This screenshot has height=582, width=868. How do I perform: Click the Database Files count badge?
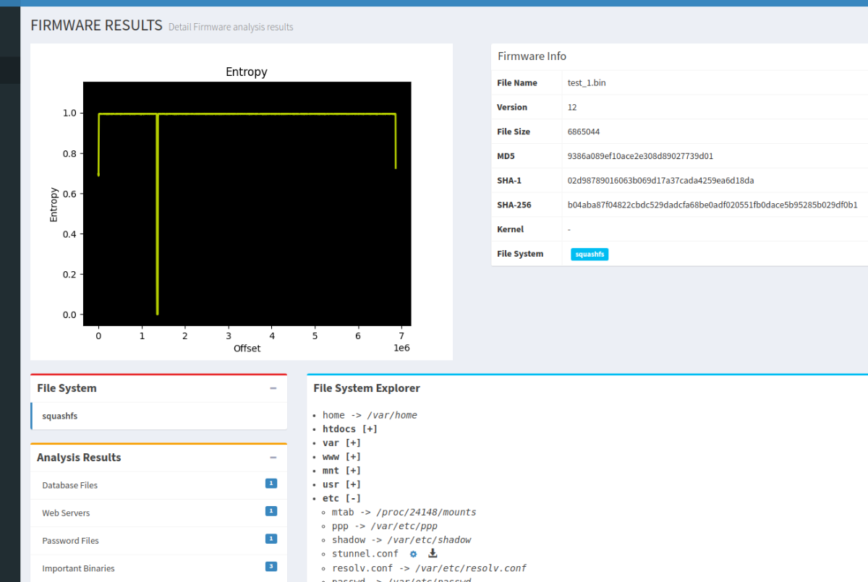coord(271,484)
